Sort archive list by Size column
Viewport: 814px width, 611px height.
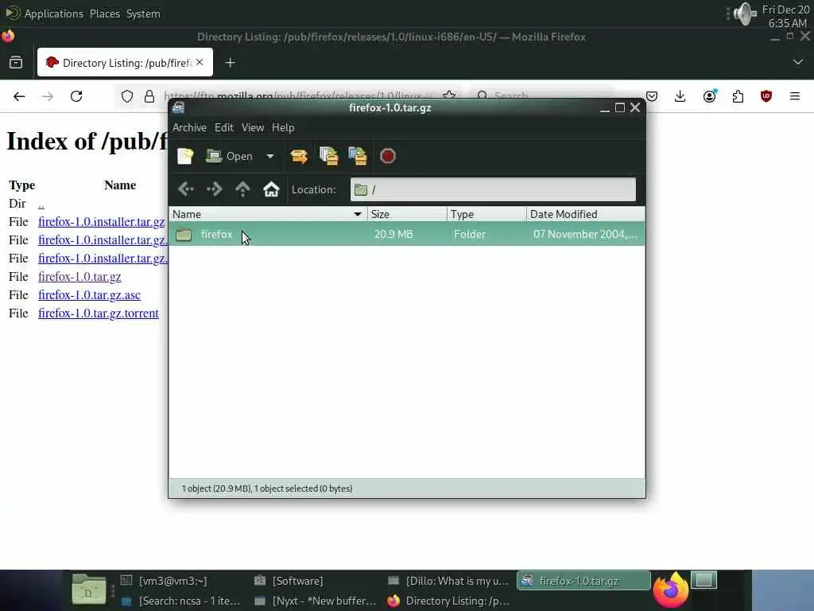click(x=407, y=214)
